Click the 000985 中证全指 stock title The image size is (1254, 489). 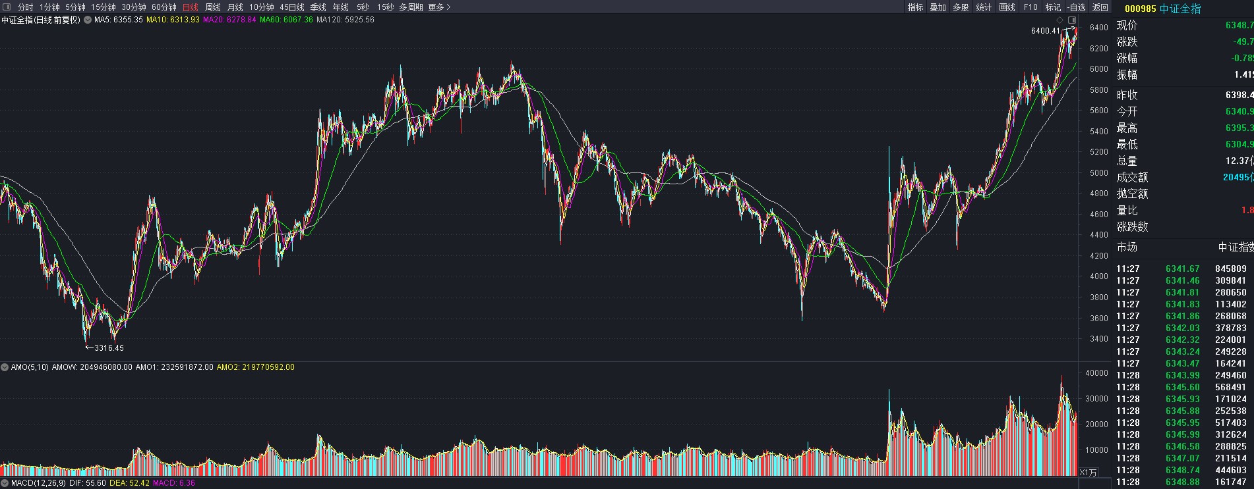1163,9
